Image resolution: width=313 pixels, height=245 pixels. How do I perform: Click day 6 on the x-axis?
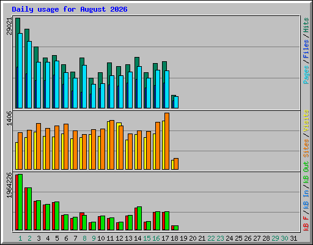(66, 238)
